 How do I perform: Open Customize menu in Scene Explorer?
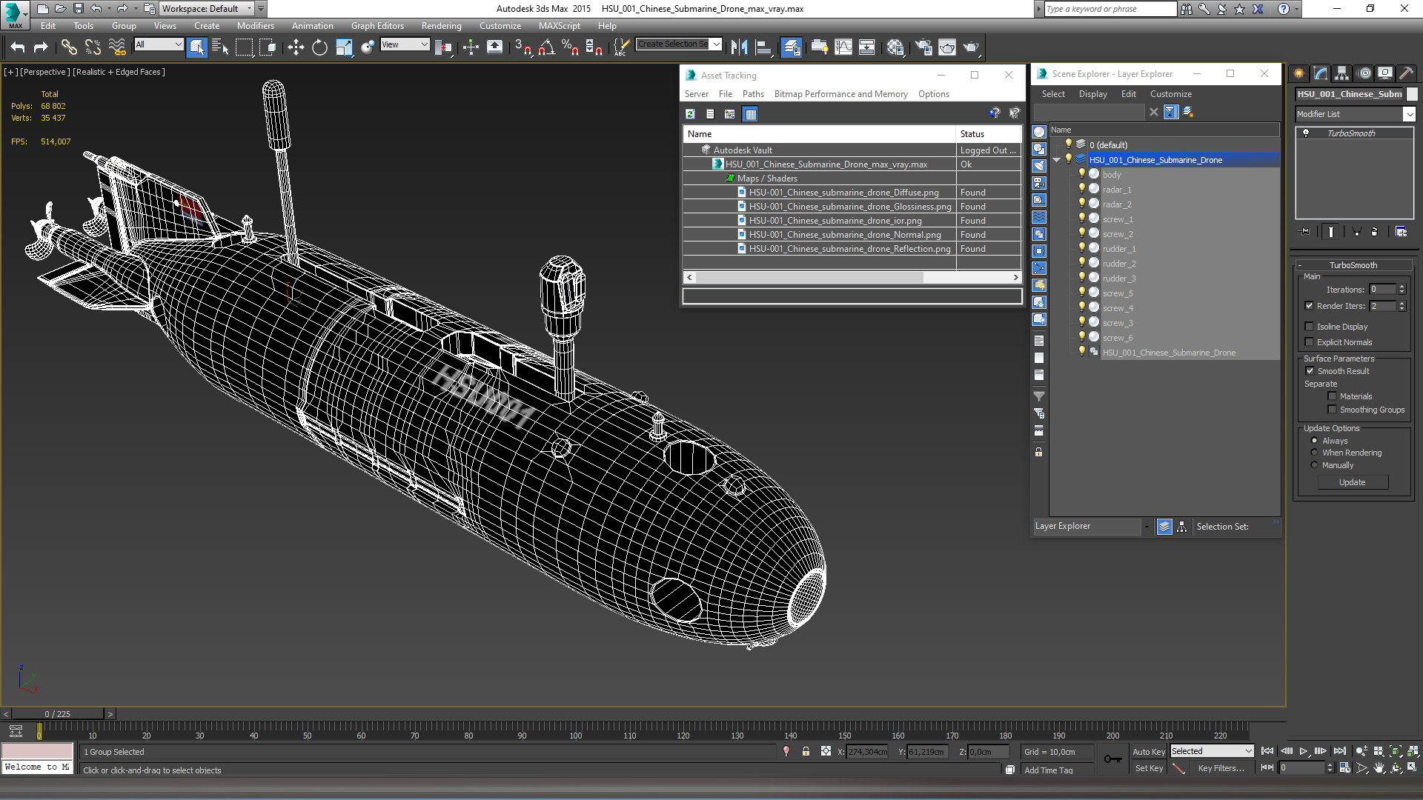[x=1171, y=94]
